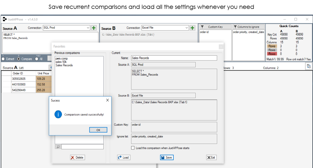
Task: Select cell with Order ID 540298449
Action: [23, 90]
